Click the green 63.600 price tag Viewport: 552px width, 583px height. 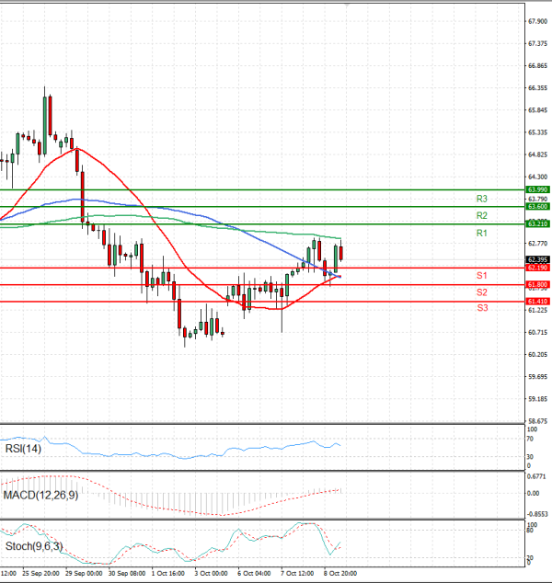(537, 207)
